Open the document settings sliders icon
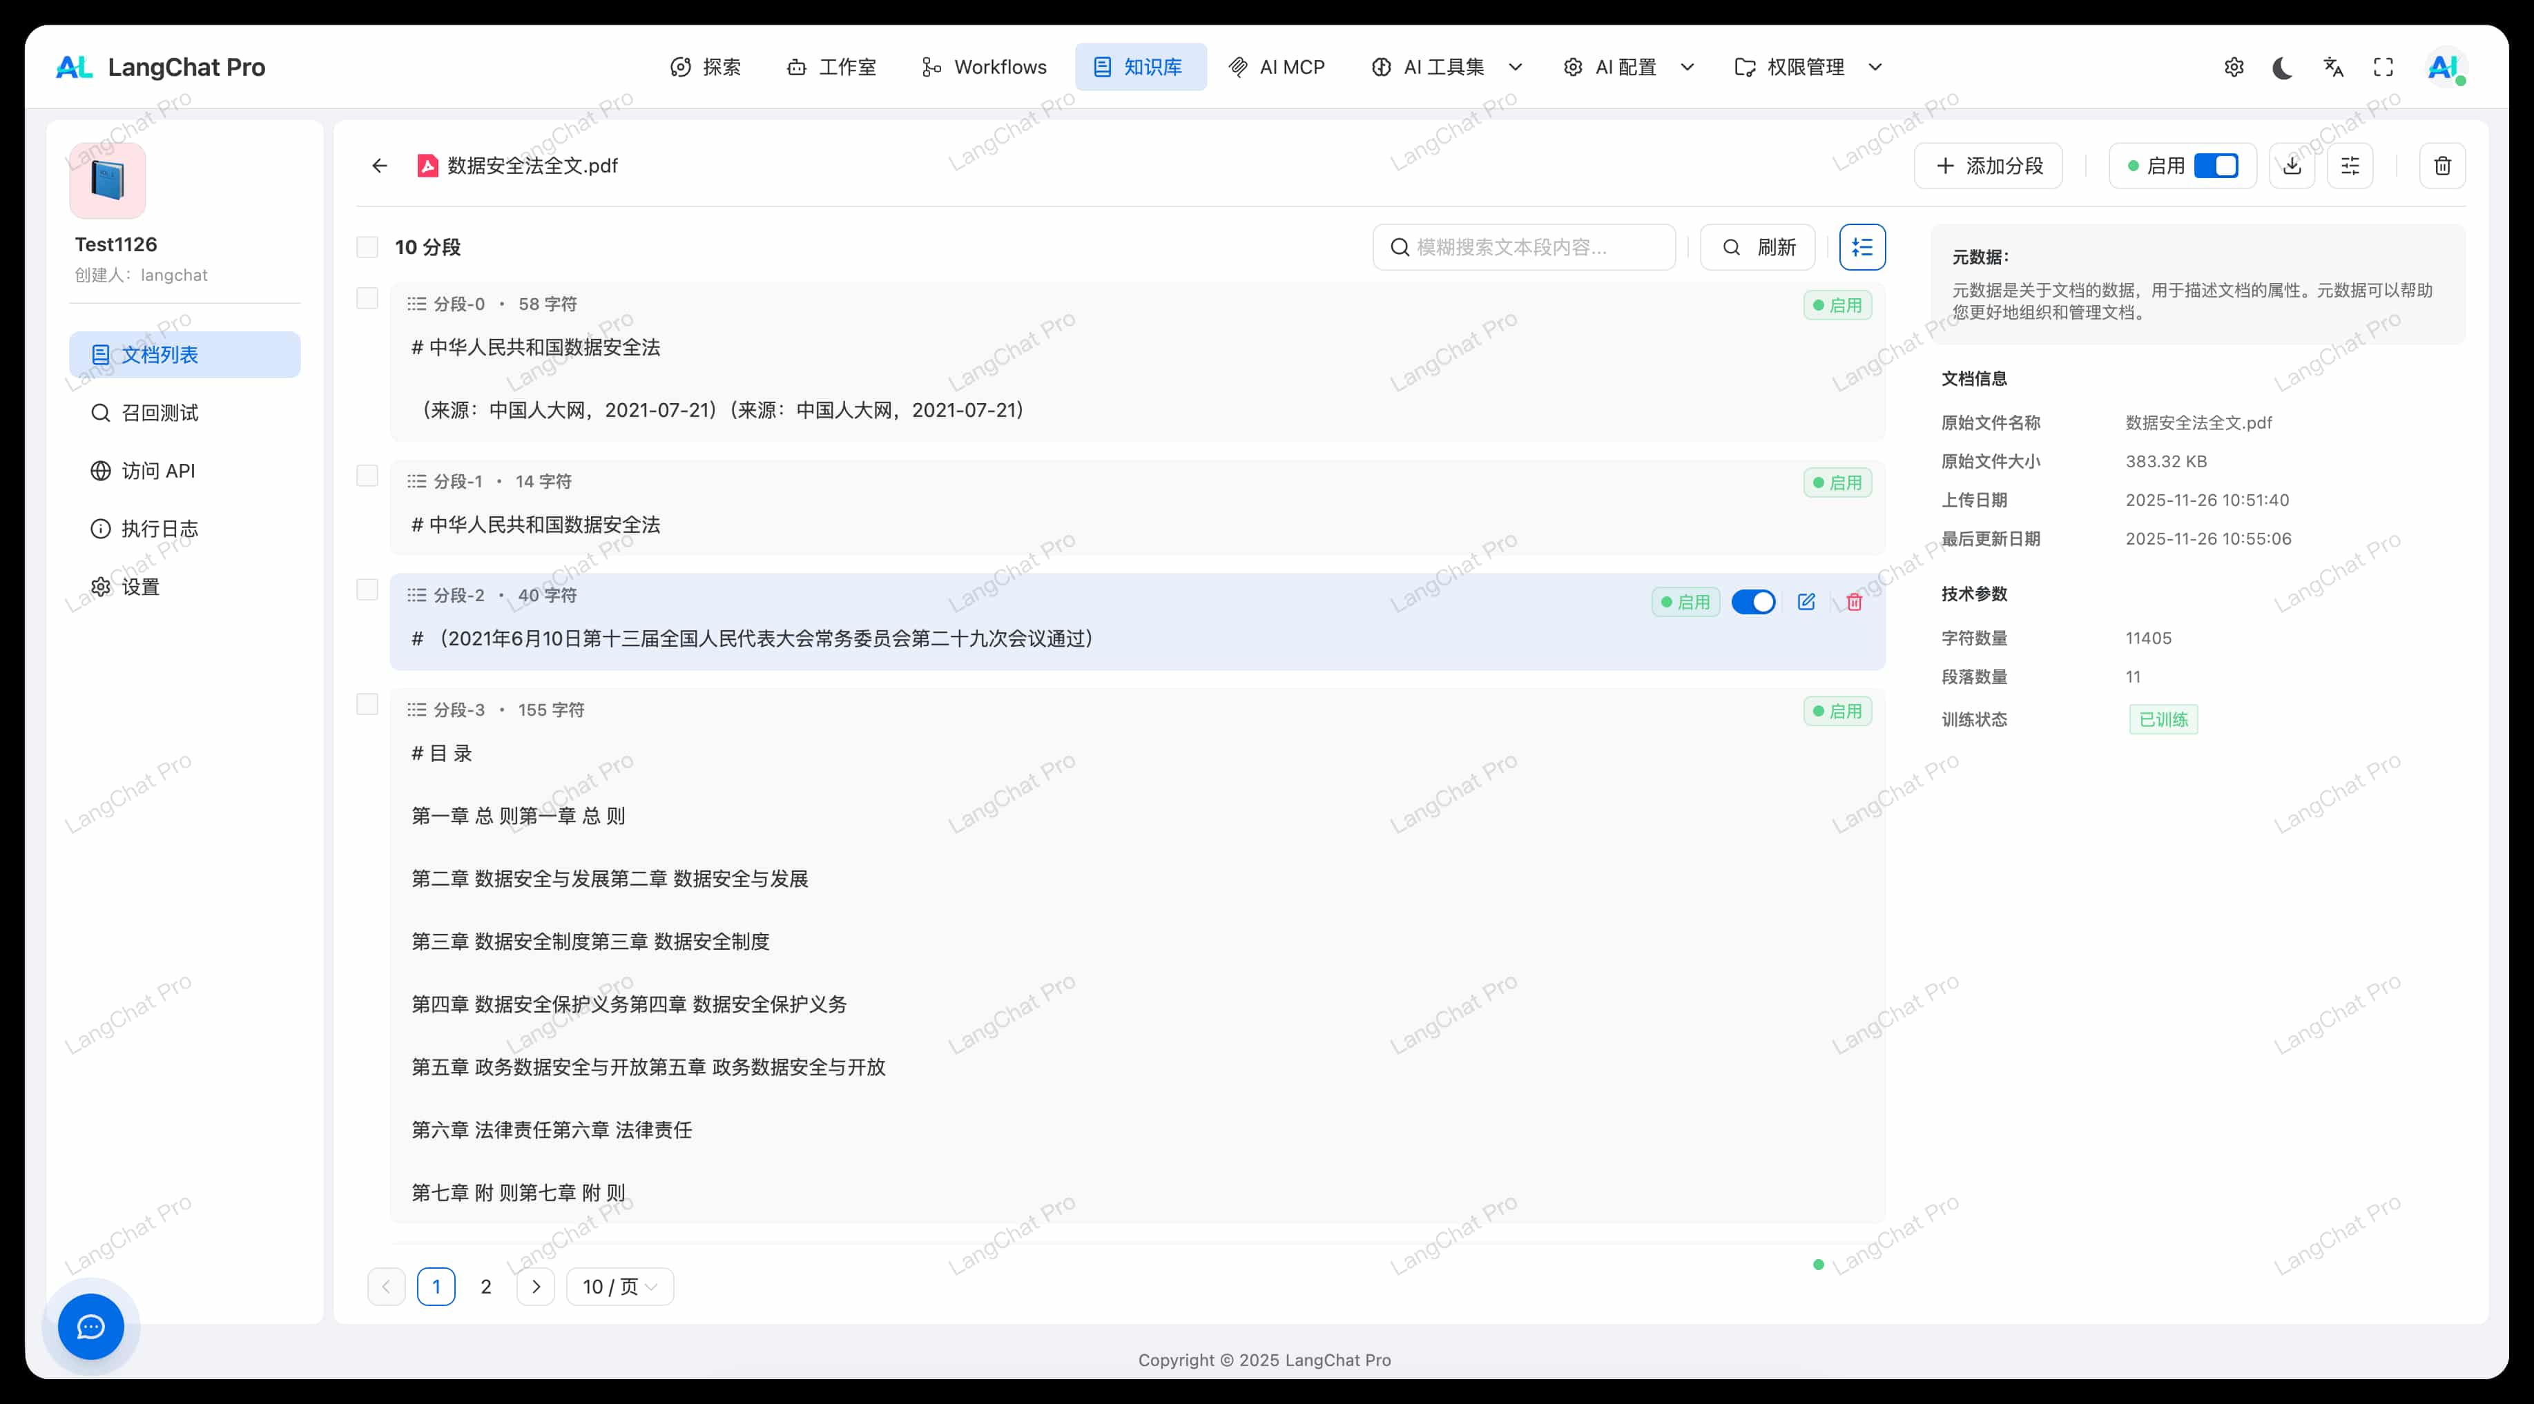Viewport: 2534px width, 1404px height. [2350, 165]
